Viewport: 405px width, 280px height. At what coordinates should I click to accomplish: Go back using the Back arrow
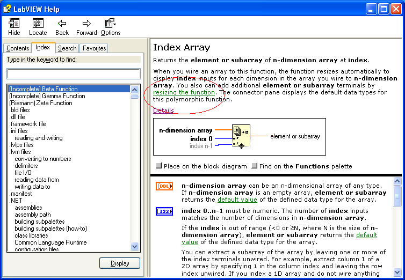tap(62, 24)
